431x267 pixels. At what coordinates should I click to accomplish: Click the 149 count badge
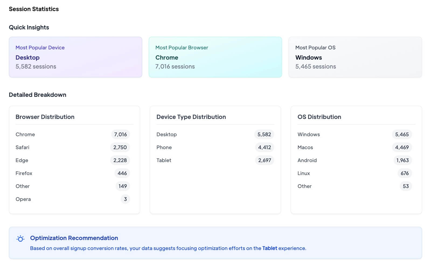(123, 186)
